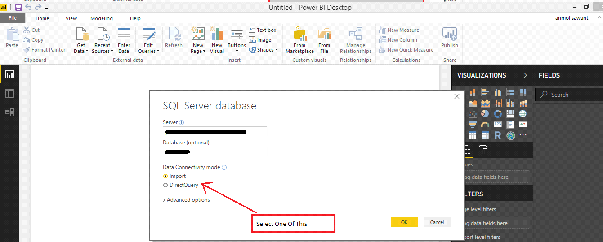Select the Import radio button
The image size is (603, 242).
pyautogui.click(x=165, y=176)
